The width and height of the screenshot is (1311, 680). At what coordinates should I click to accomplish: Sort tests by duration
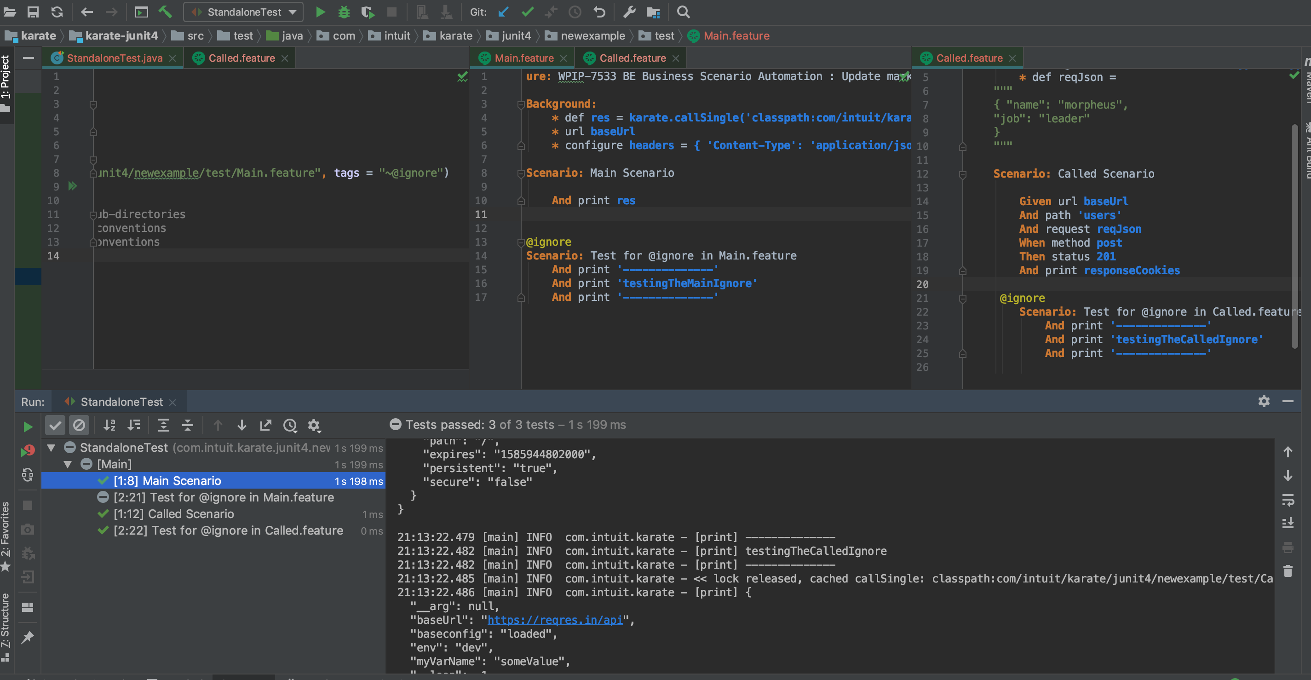(133, 425)
